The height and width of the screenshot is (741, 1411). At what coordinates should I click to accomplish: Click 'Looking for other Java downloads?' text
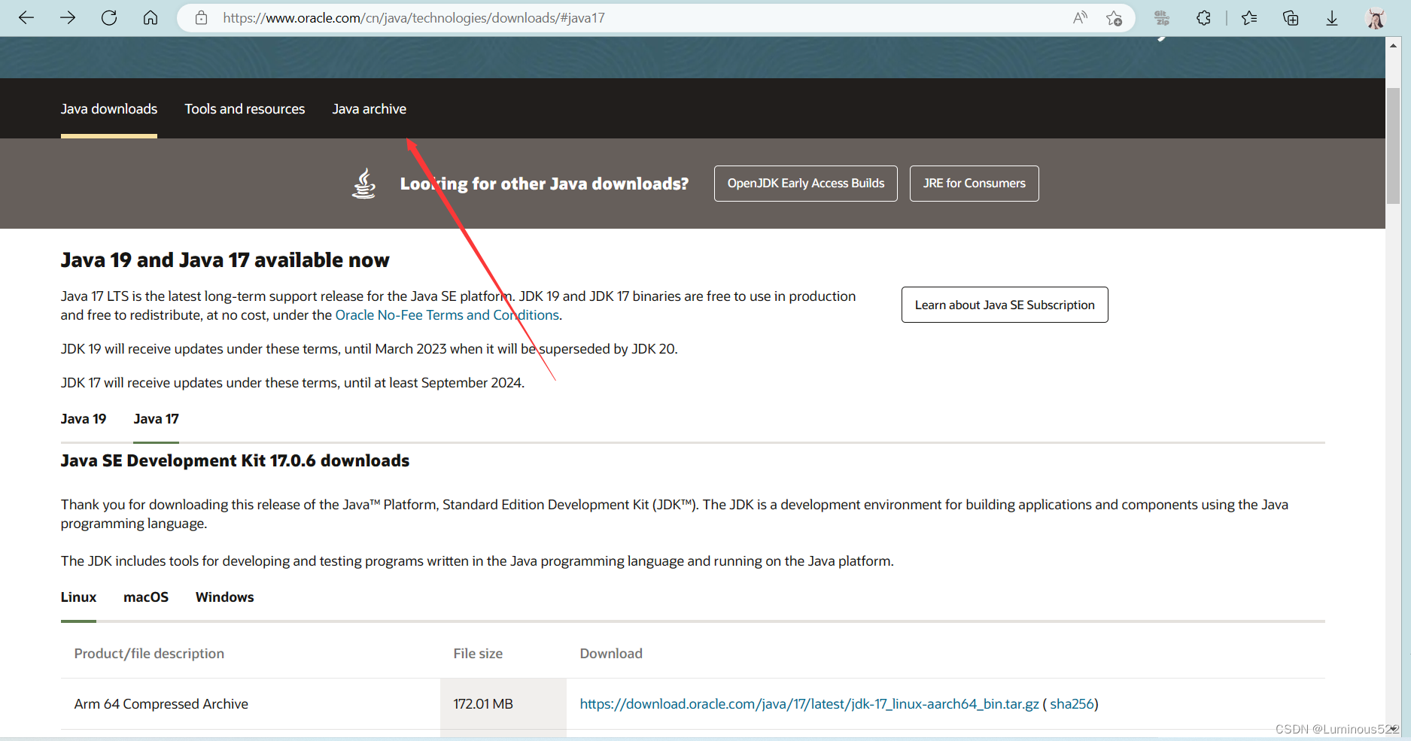(544, 184)
